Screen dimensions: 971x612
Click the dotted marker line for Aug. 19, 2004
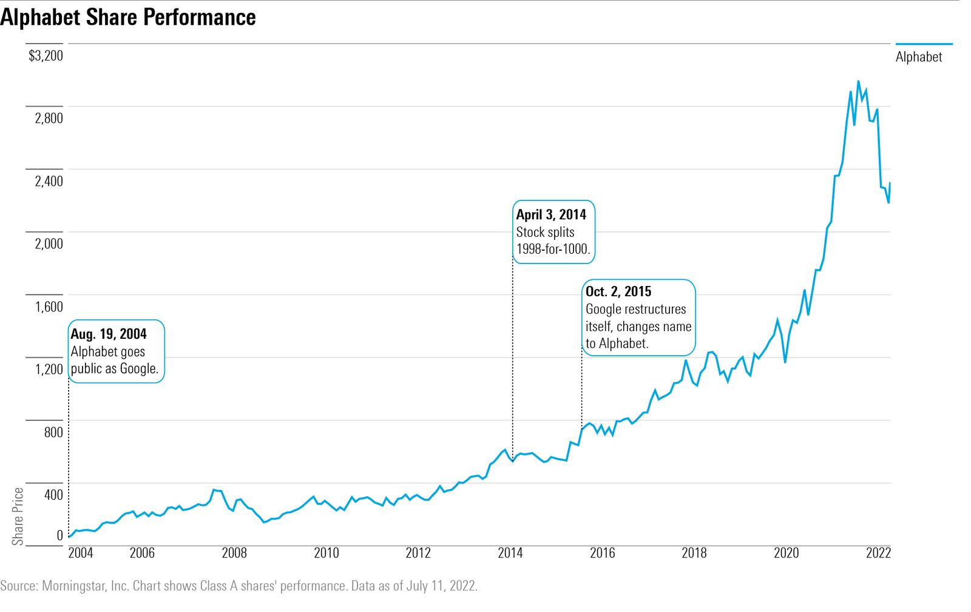[69, 455]
